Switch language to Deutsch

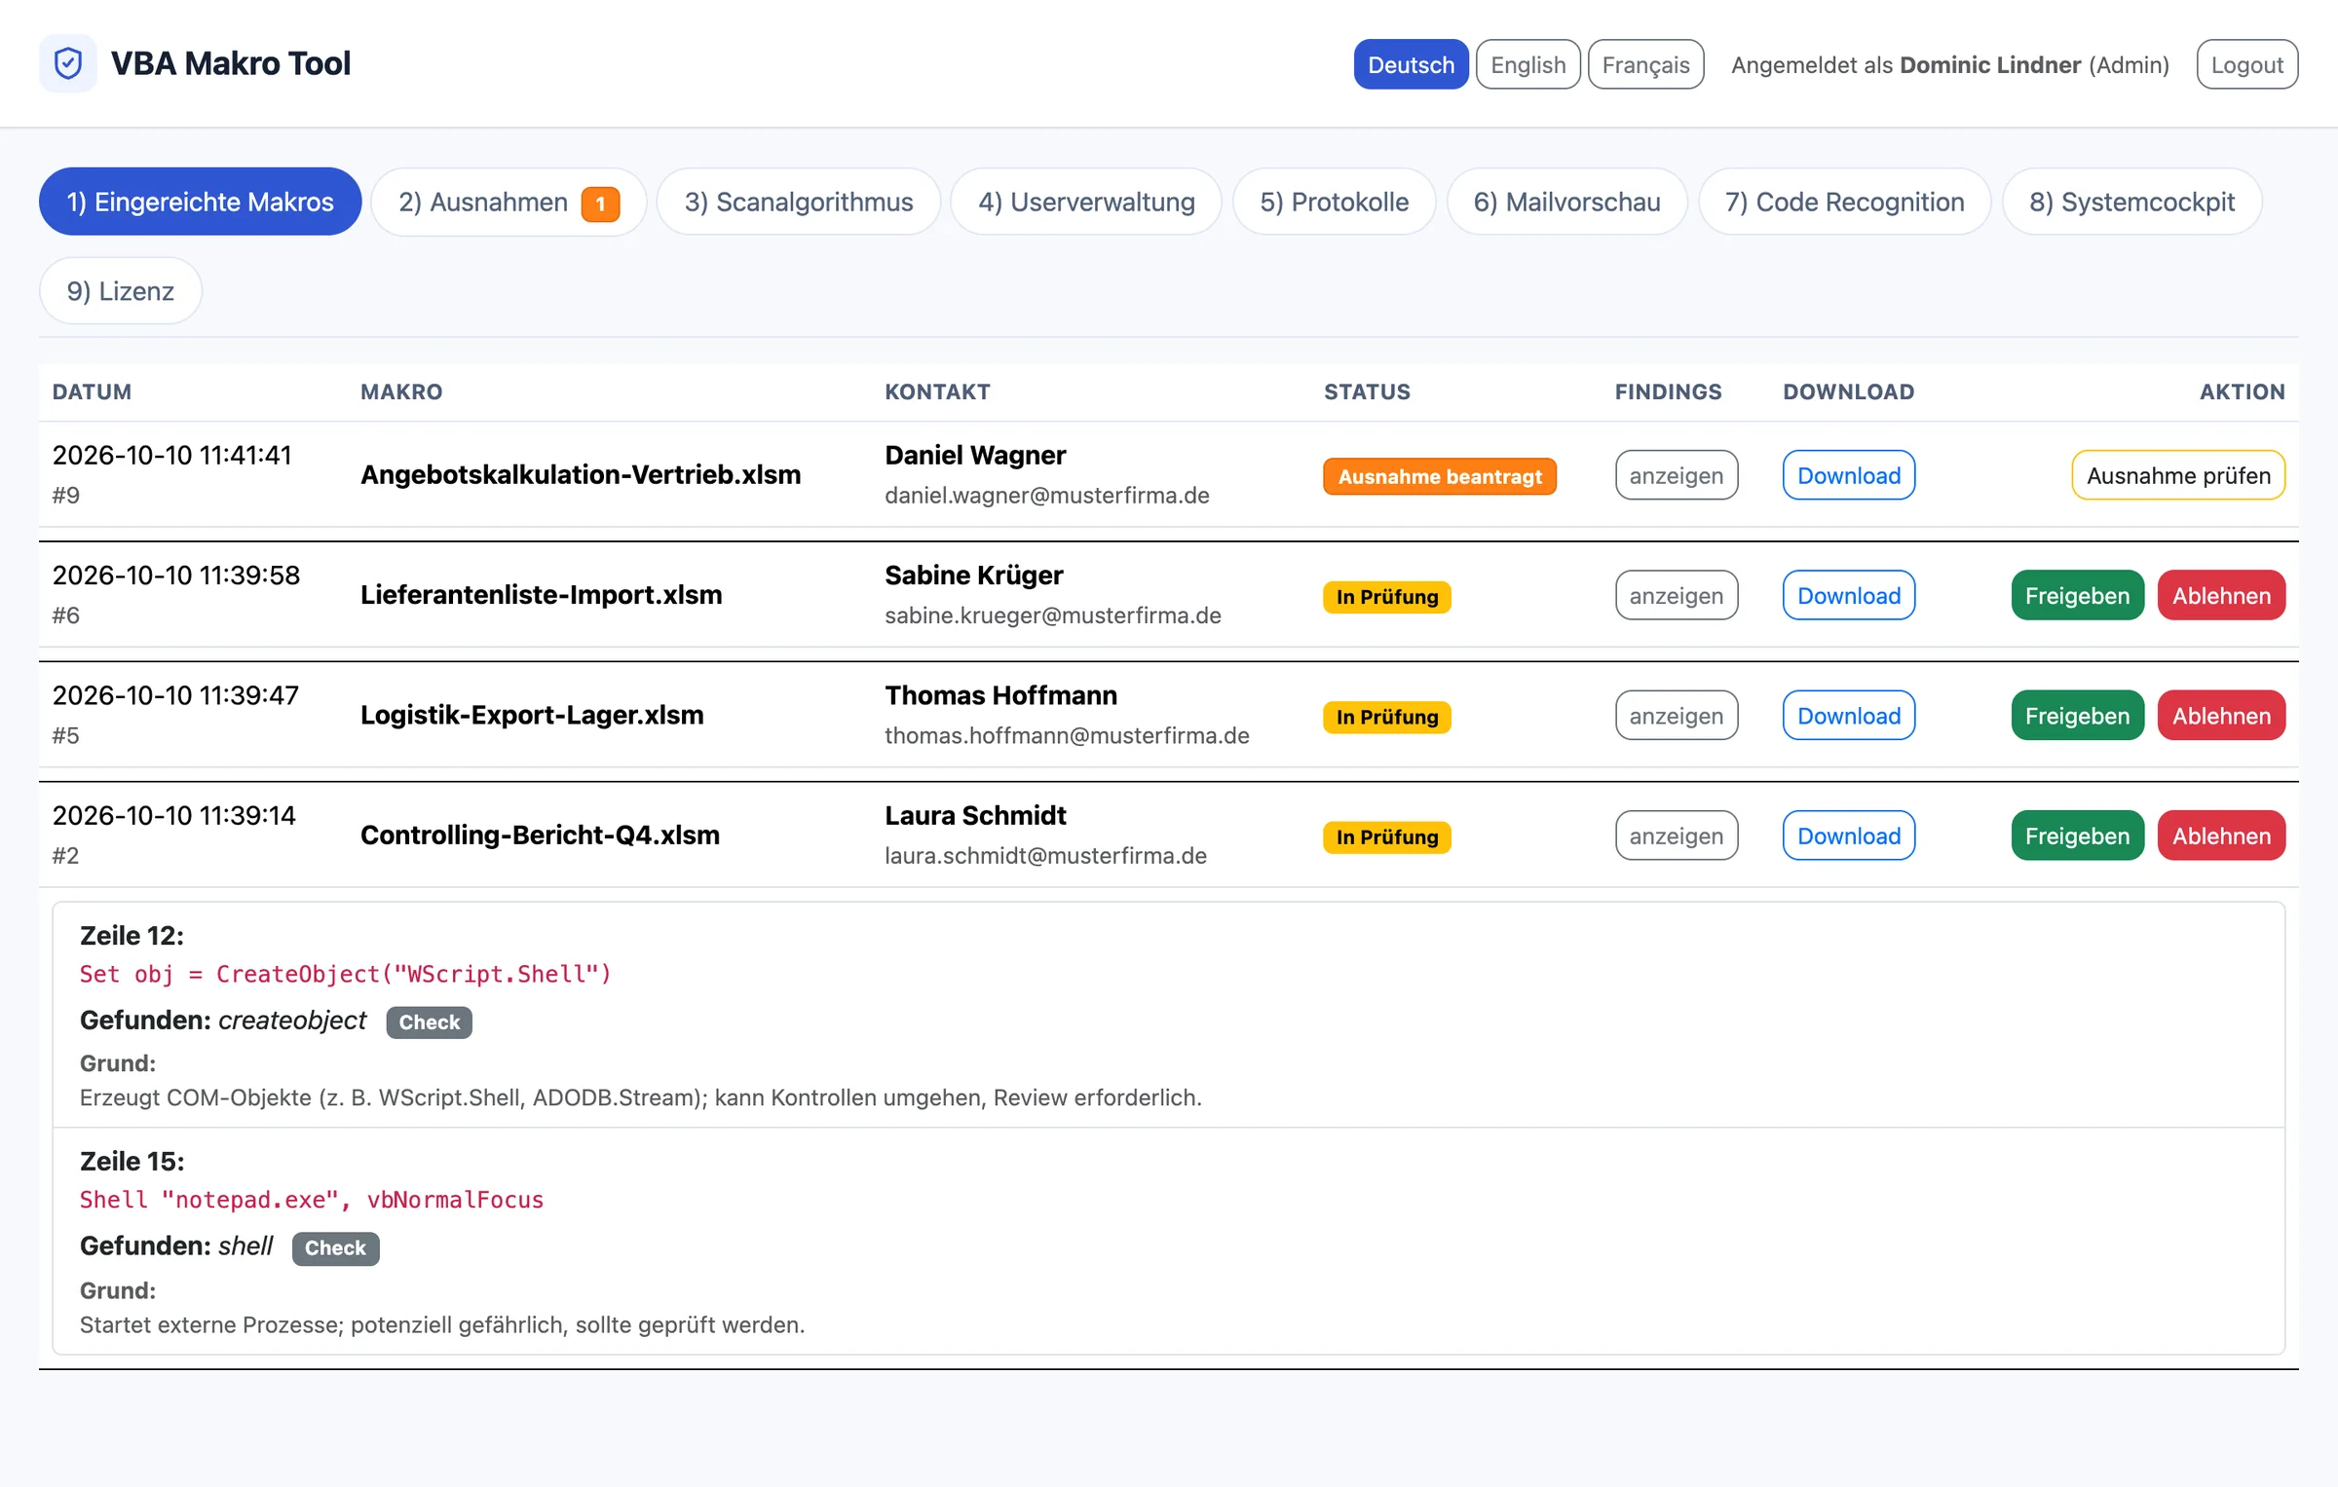tap(1411, 64)
